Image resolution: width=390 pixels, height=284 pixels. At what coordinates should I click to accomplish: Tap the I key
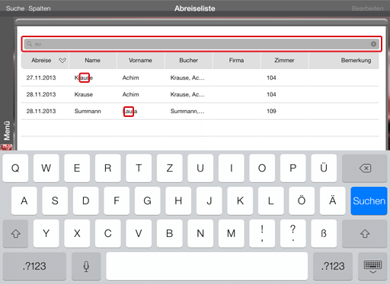point(232,168)
